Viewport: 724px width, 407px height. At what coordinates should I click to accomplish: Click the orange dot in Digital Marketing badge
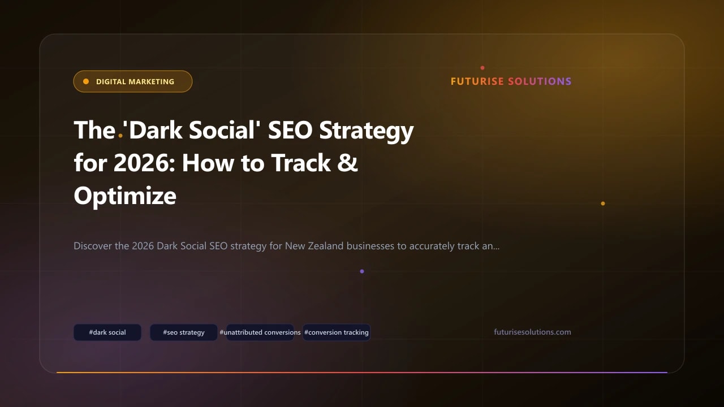tap(86, 81)
